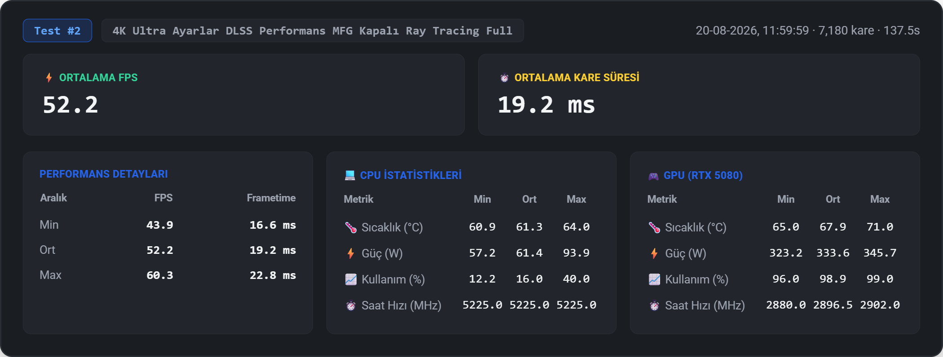Click the thermometer icon in CPU Sıcaklık row
Image resolution: width=943 pixels, height=357 pixels.
point(351,227)
